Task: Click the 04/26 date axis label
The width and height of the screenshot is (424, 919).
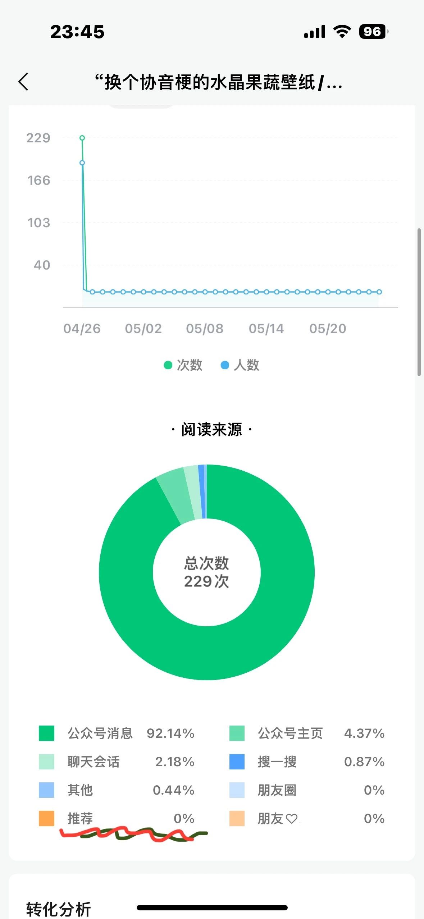Action: pos(82,329)
